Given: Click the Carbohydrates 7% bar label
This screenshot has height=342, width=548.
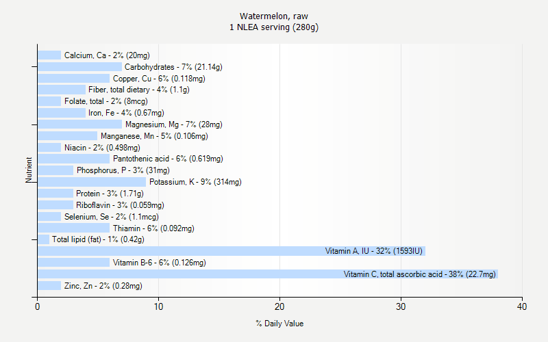Looking at the screenshot, I should tap(173, 67).
